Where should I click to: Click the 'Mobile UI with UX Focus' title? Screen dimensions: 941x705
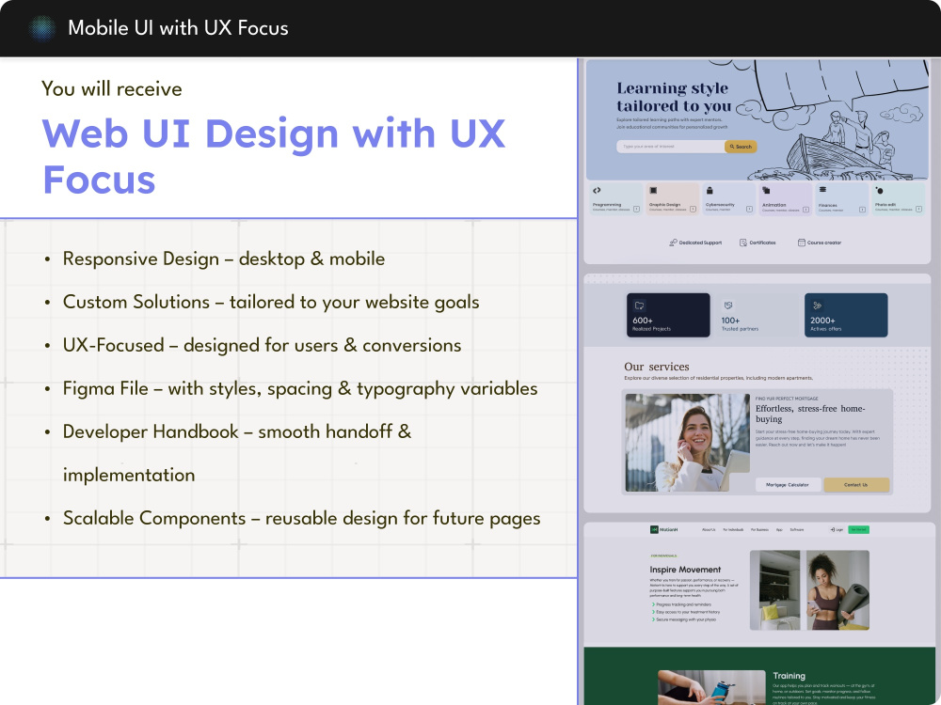178,28
